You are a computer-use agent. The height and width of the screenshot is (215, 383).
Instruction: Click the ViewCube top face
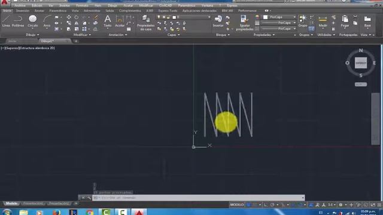pyautogui.click(x=361, y=63)
